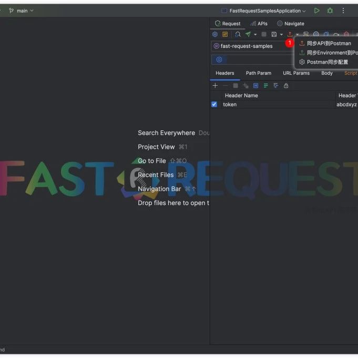Viewport: 358px width, 358px height.
Task: Click the Header Name column heading
Action: tap(241, 96)
